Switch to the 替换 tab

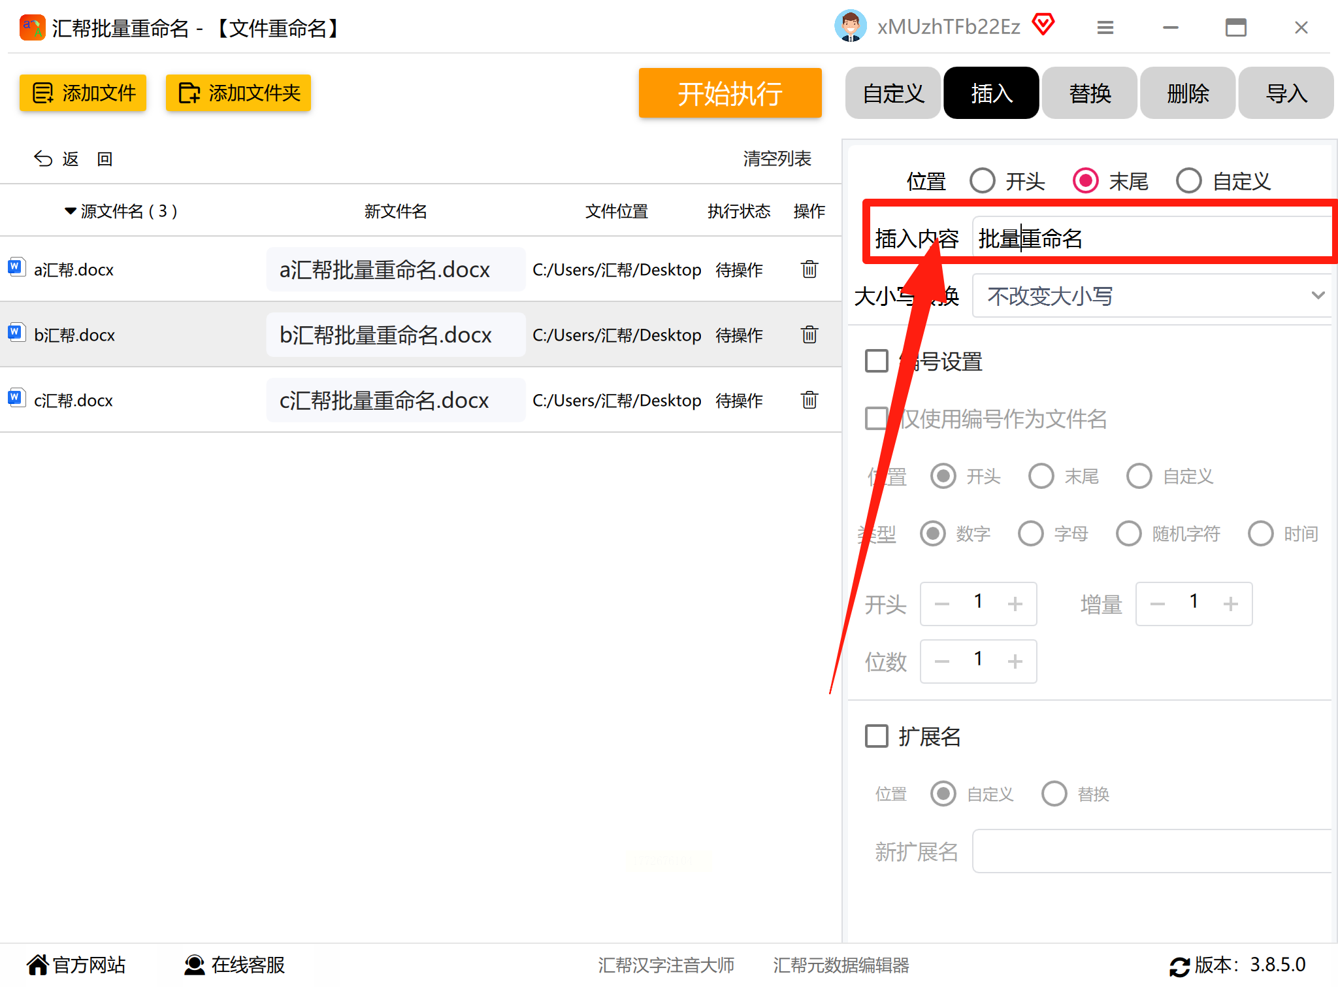tap(1089, 93)
